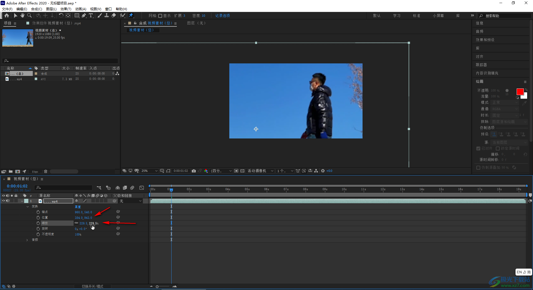The width and height of the screenshot is (533, 290).
Task: Switch to 效果控件 panel tab
Action: point(56,23)
